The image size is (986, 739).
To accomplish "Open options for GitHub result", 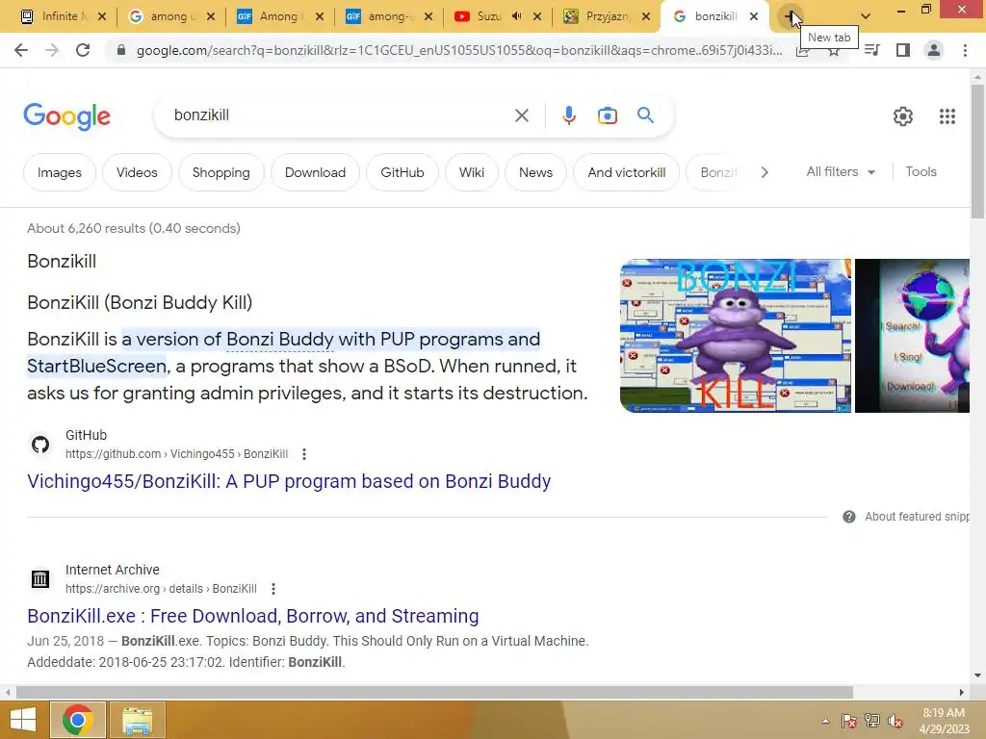I will click(x=303, y=454).
